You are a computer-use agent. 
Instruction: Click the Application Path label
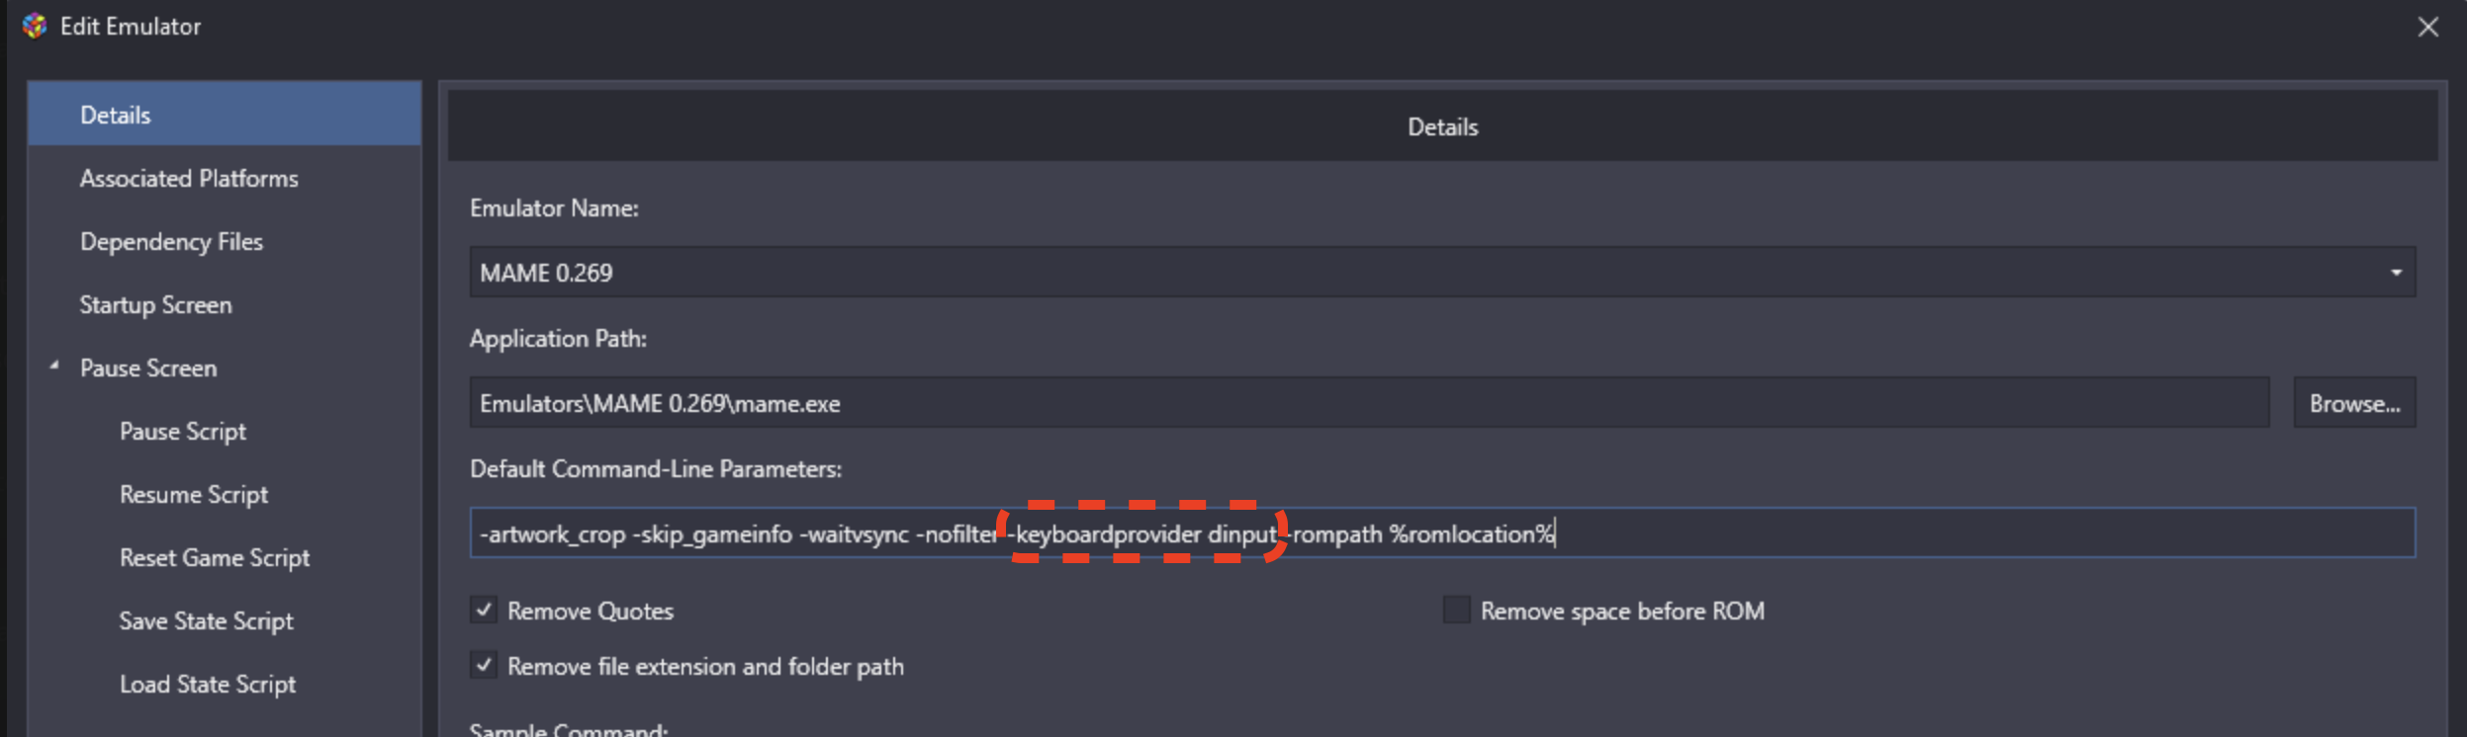[558, 339]
